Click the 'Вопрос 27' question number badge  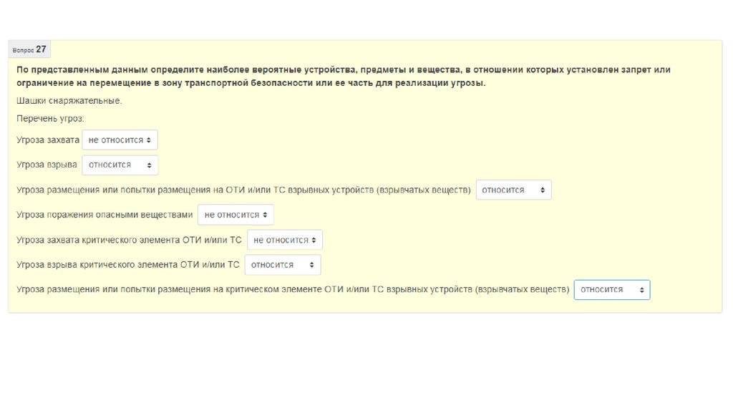(x=30, y=49)
